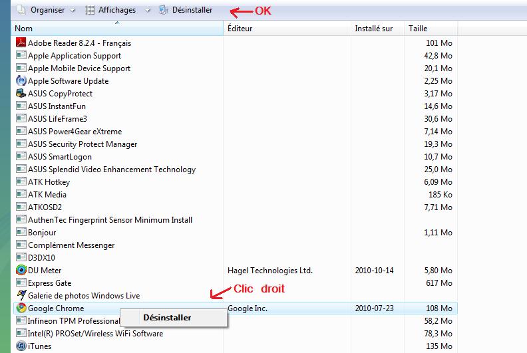Choose Désinstaller from the context menu

coord(174,317)
